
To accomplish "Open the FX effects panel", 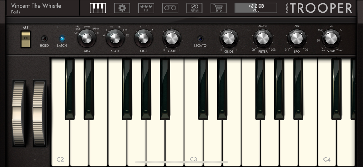I will [x=146, y=8].
